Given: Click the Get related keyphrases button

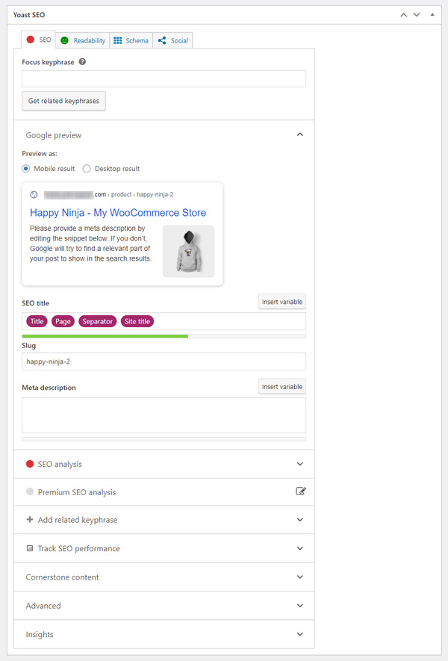Looking at the screenshot, I should point(63,101).
